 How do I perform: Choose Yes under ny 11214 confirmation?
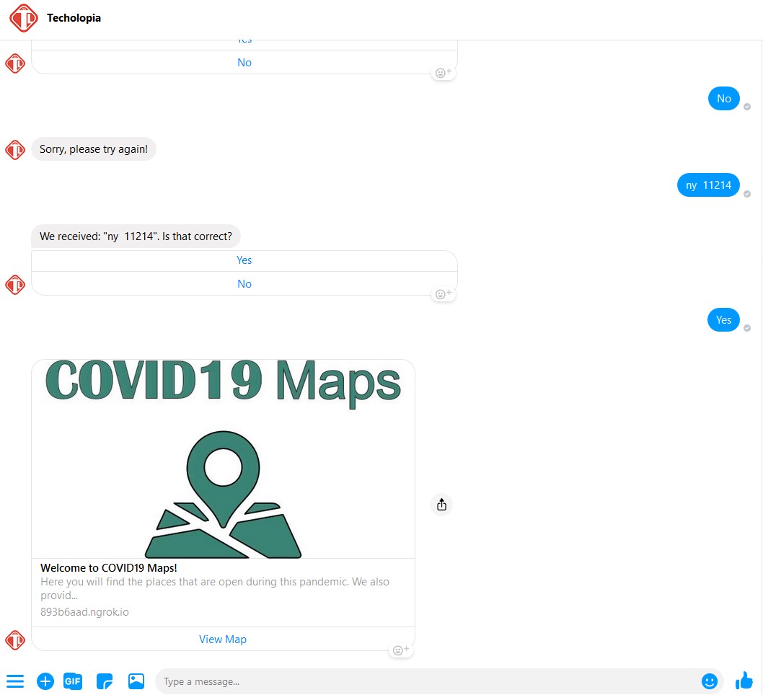coord(244,260)
